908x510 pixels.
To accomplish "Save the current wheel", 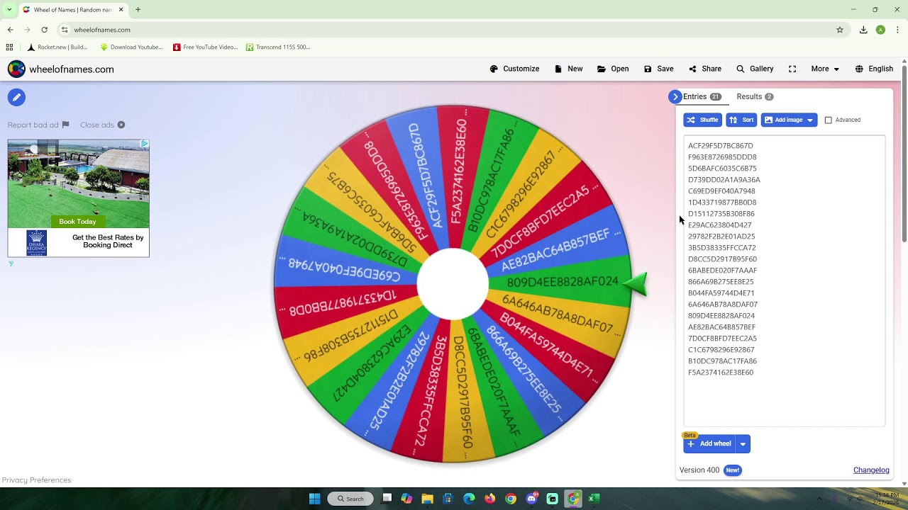I will 658,69.
